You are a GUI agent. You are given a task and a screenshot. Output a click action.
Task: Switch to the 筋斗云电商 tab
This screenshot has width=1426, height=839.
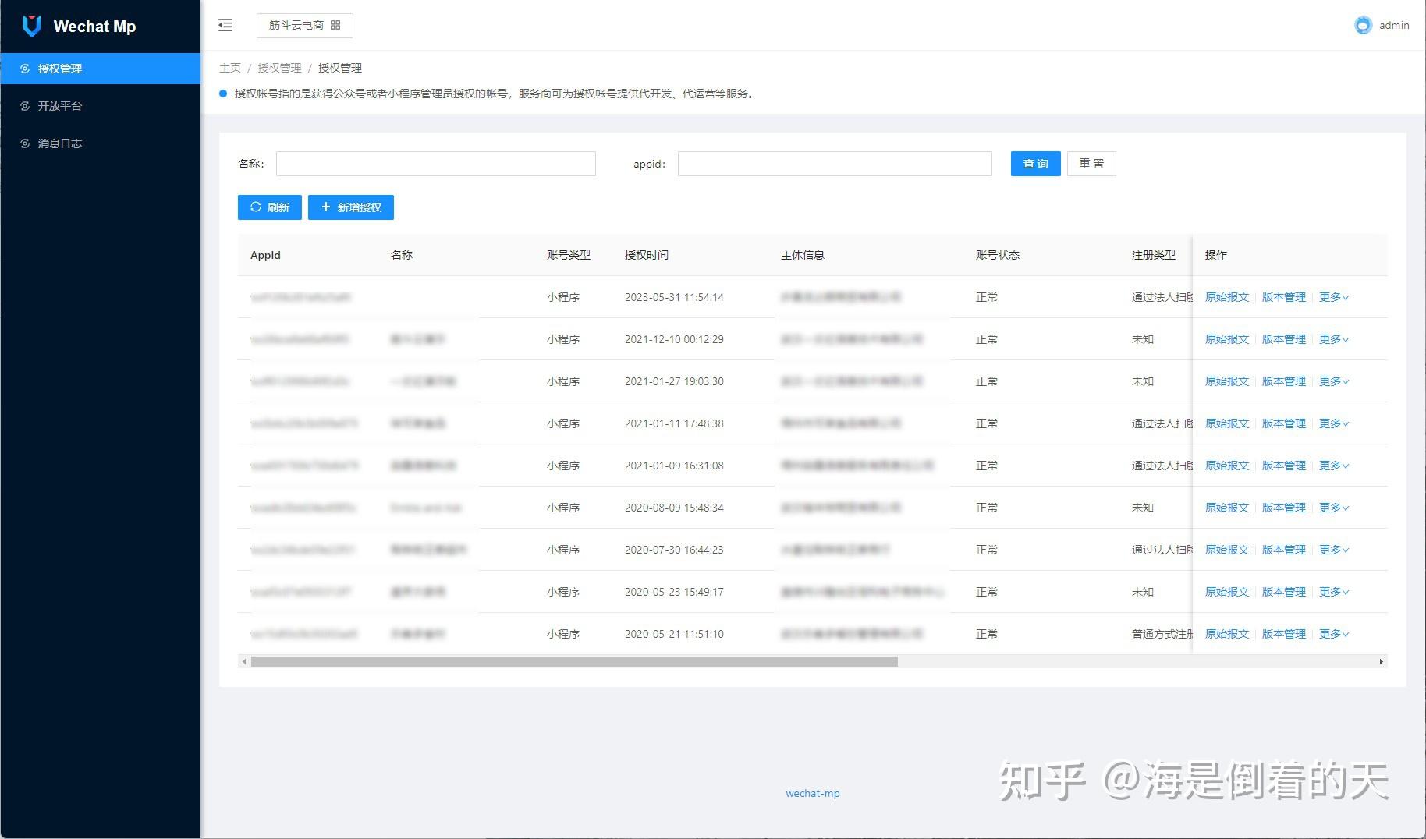pos(297,25)
